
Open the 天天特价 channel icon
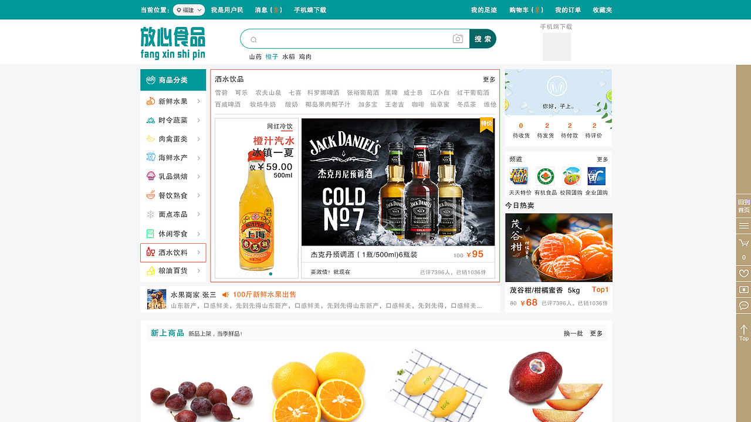519,176
